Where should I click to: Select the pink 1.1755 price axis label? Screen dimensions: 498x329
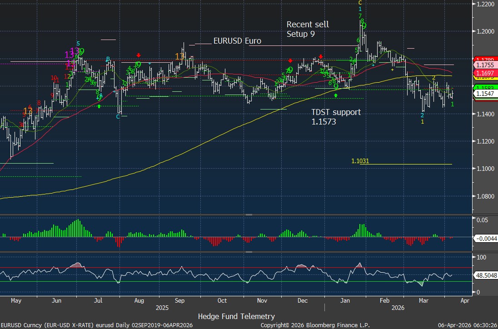[485, 65]
